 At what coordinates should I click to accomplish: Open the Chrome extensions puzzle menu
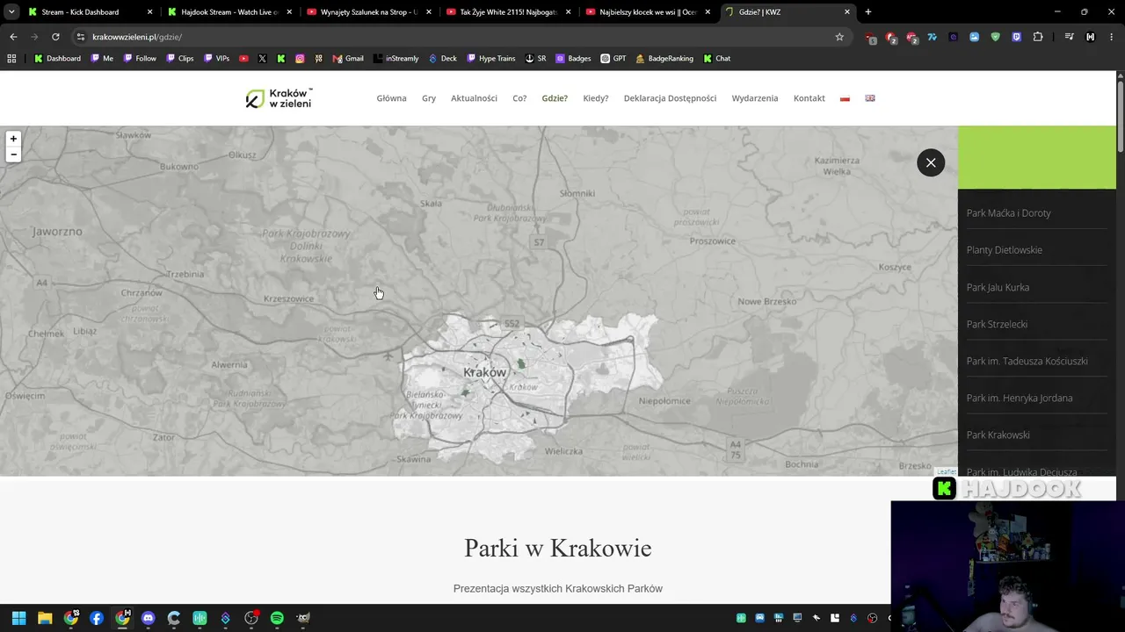pos(1038,37)
